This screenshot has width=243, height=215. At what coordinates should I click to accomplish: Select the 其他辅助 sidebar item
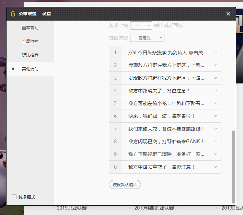click(x=30, y=69)
